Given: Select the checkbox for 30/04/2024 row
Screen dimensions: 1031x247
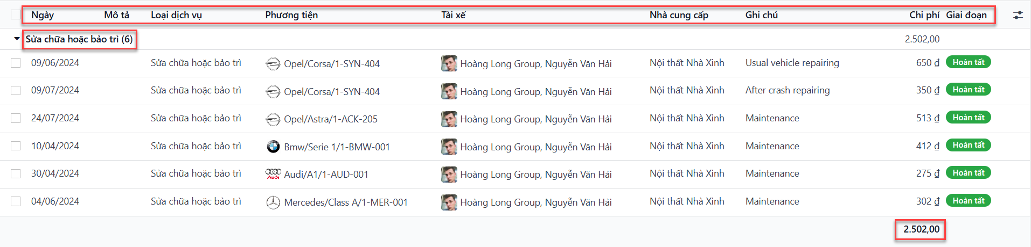Looking at the screenshot, I should pyautogui.click(x=16, y=173).
